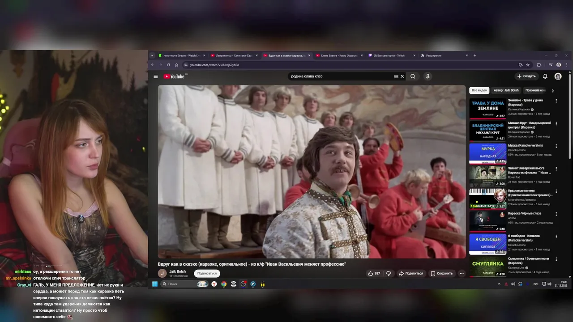Open the browser home button

tap(176, 65)
